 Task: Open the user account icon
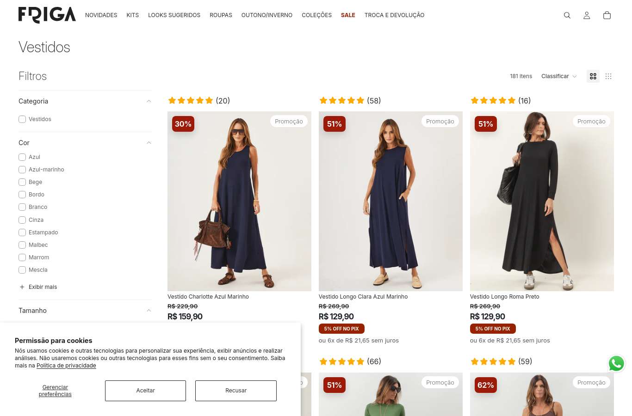(587, 15)
